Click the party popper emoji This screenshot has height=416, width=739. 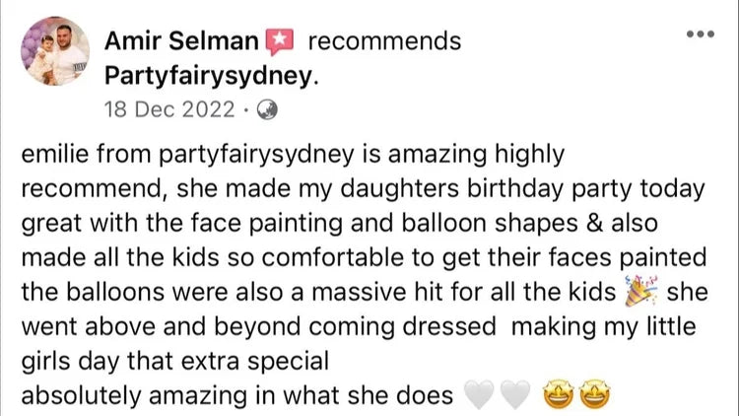tap(641, 292)
